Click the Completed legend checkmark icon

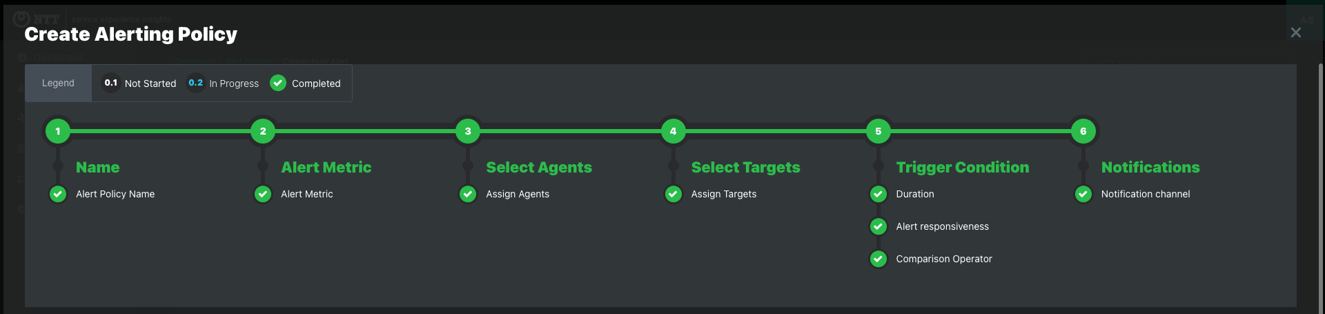[278, 83]
